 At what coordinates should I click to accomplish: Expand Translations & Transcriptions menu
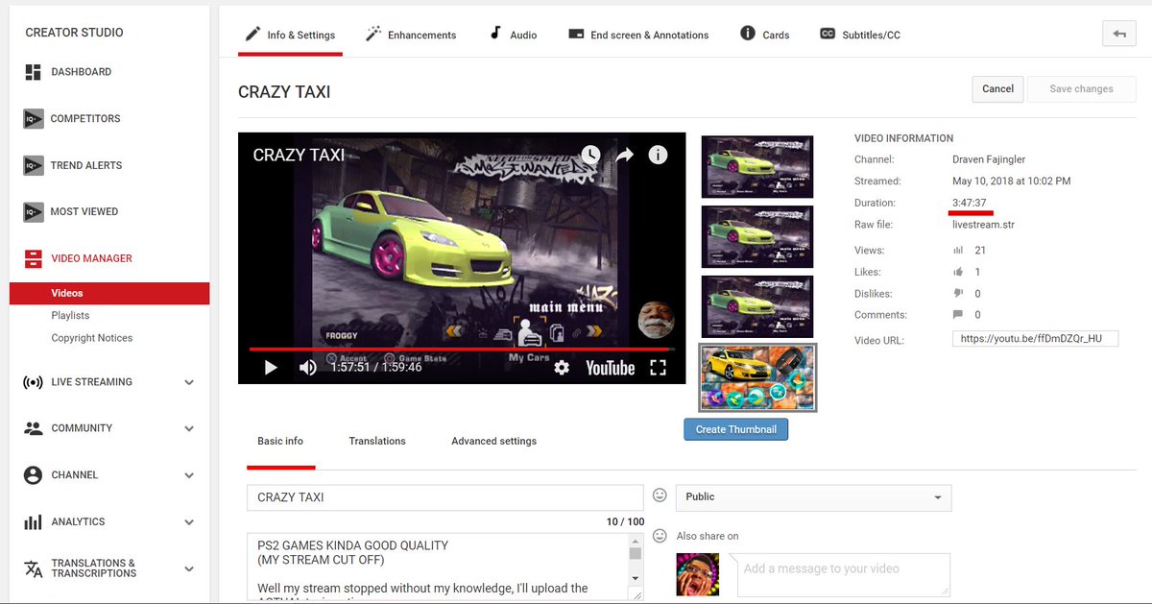pyautogui.click(x=189, y=568)
